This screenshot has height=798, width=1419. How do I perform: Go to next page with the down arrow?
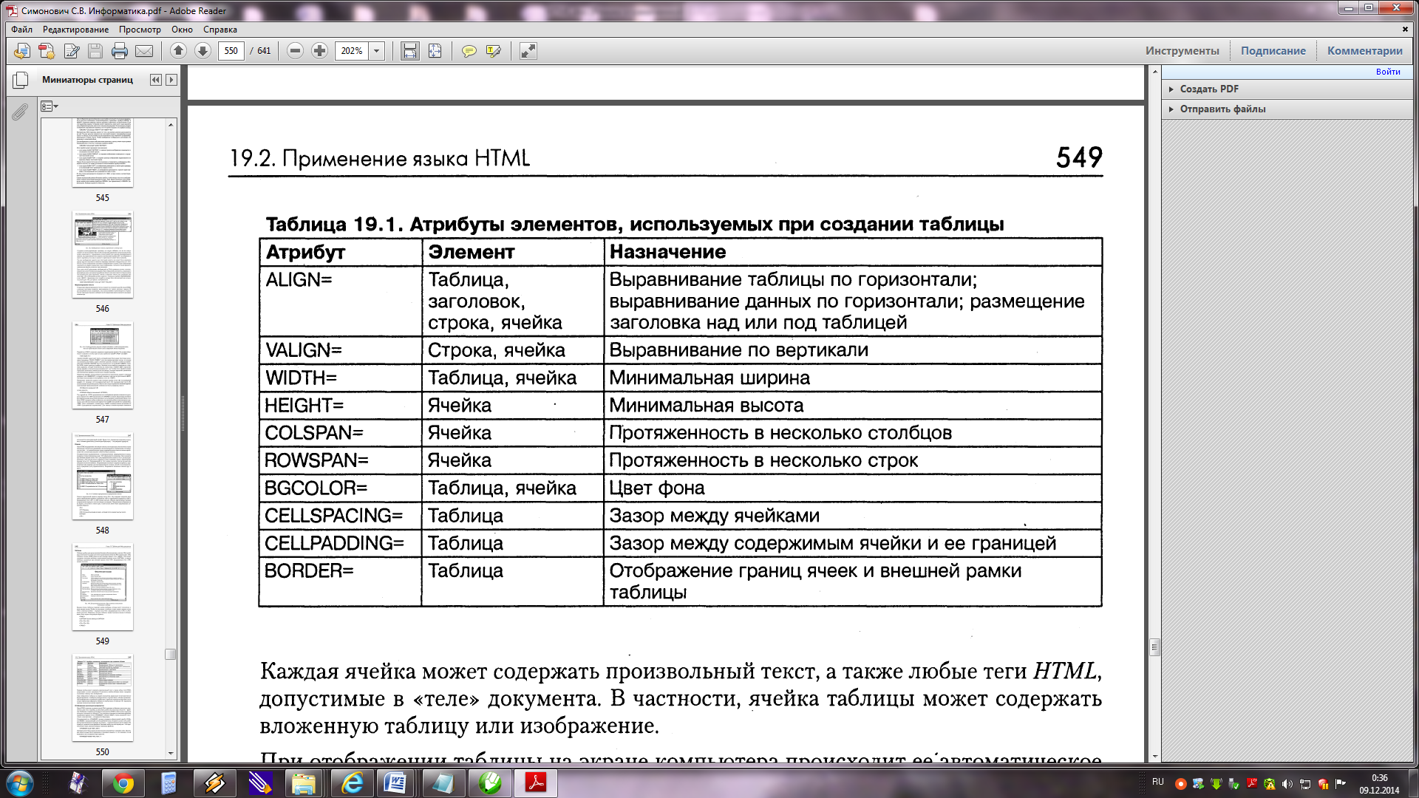[x=203, y=51]
